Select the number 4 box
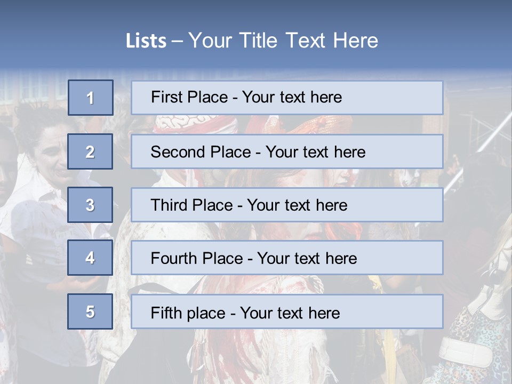The image size is (512, 384). coord(90,258)
